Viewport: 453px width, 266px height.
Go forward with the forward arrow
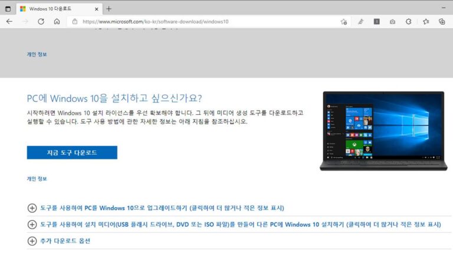[x=25, y=22]
